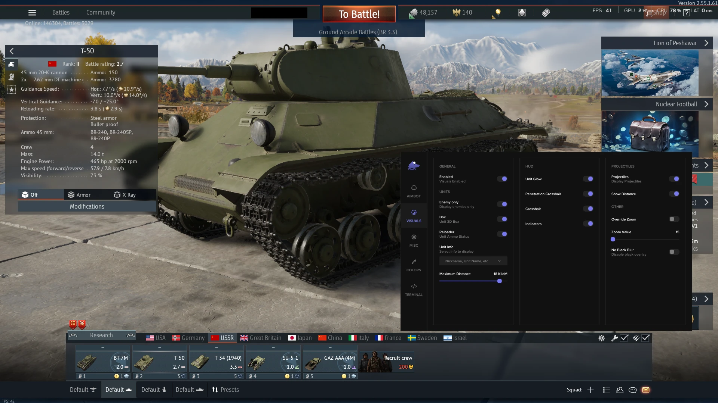
Task: Select the T-34 (1940) crew slot
Action: (217, 362)
